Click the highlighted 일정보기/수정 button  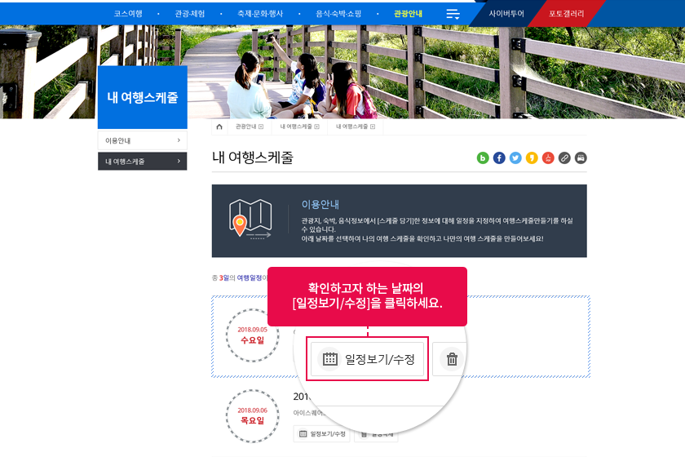click(x=368, y=359)
